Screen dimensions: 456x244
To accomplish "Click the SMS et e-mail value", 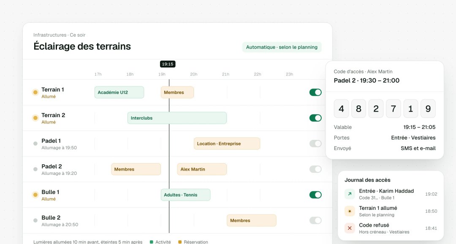I will click(418, 148).
